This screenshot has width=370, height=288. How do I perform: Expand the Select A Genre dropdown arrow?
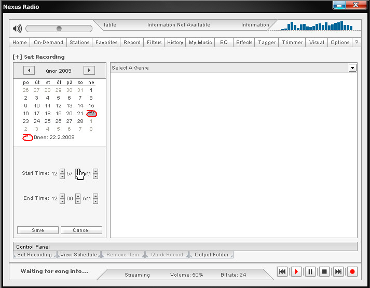coord(352,68)
